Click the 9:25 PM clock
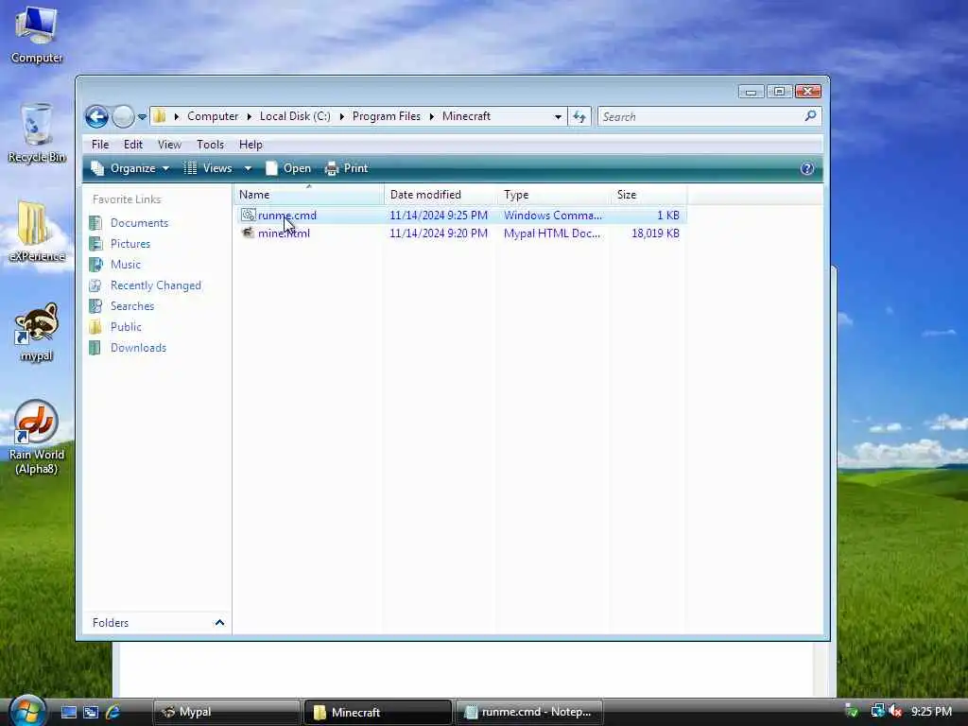 pyautogui.click(x=931, y=712)
